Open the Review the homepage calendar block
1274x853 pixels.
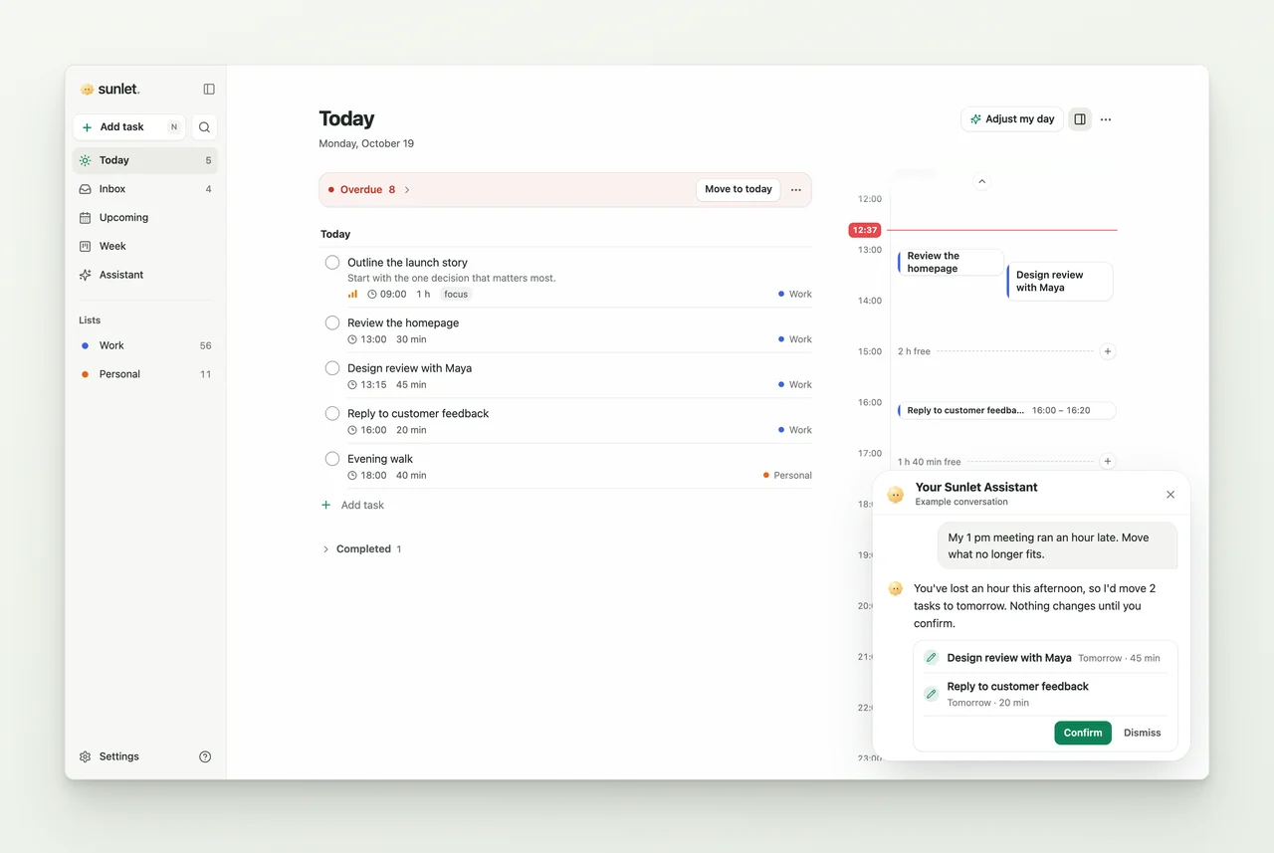pyautogui.click(x=951, y=262)
